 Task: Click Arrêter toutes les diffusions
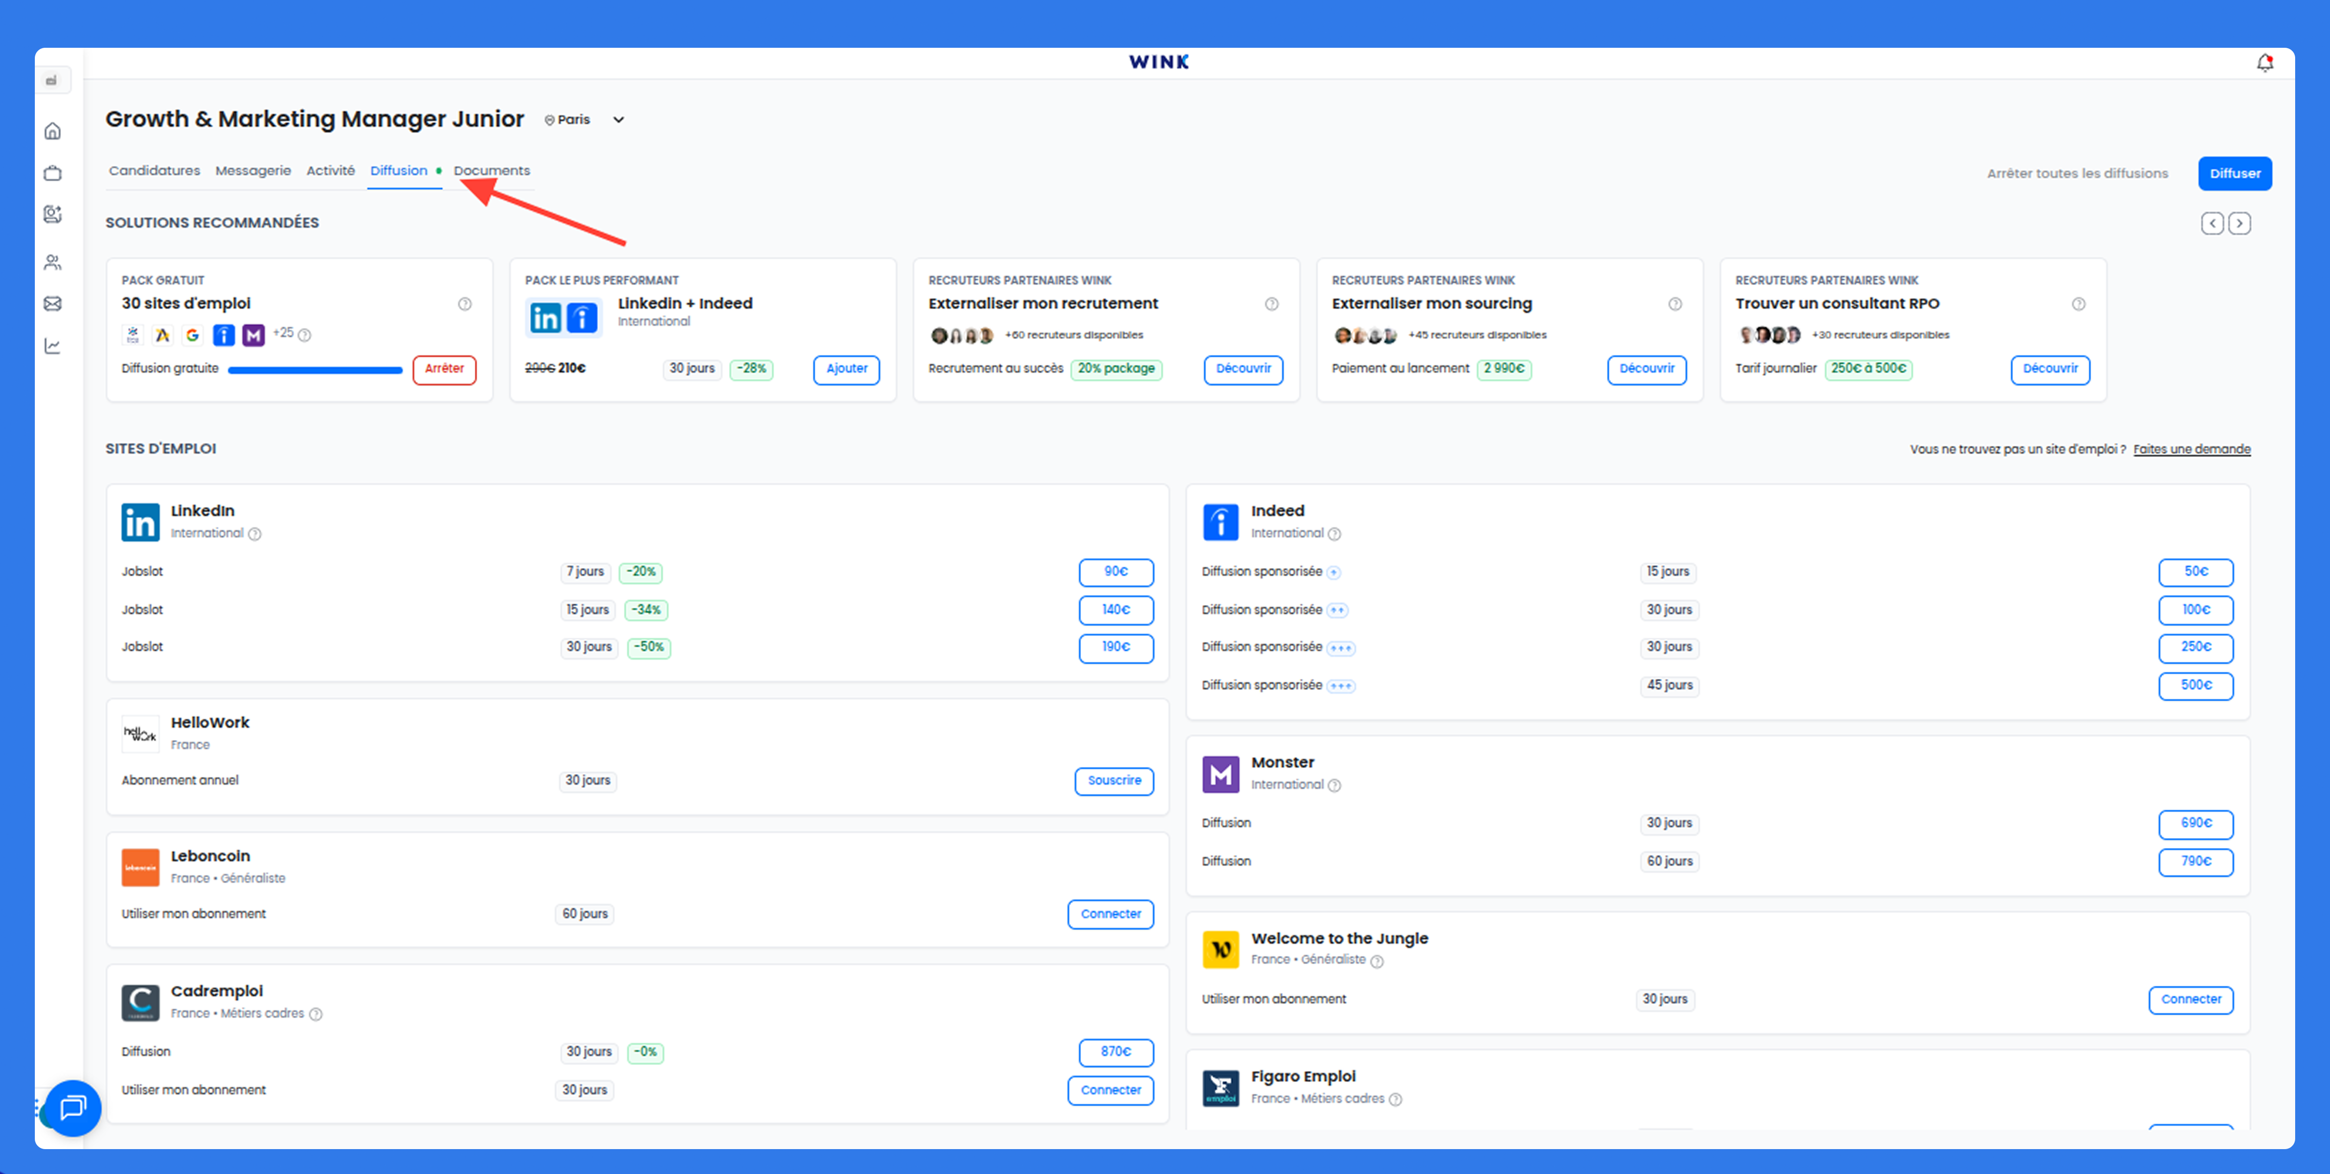[x=2077, y=173]
